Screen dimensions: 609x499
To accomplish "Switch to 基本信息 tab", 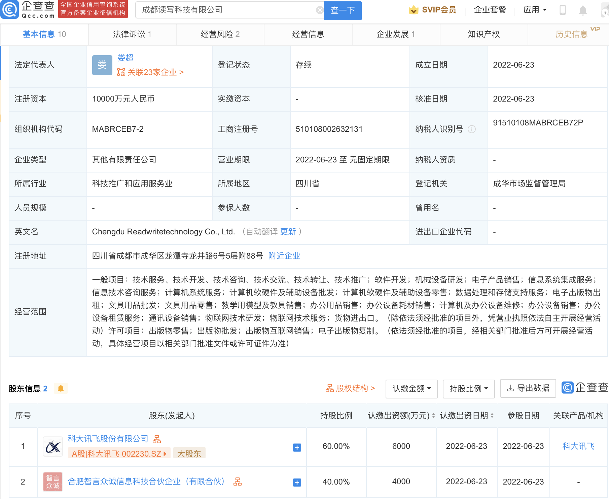I will [44, 34].
